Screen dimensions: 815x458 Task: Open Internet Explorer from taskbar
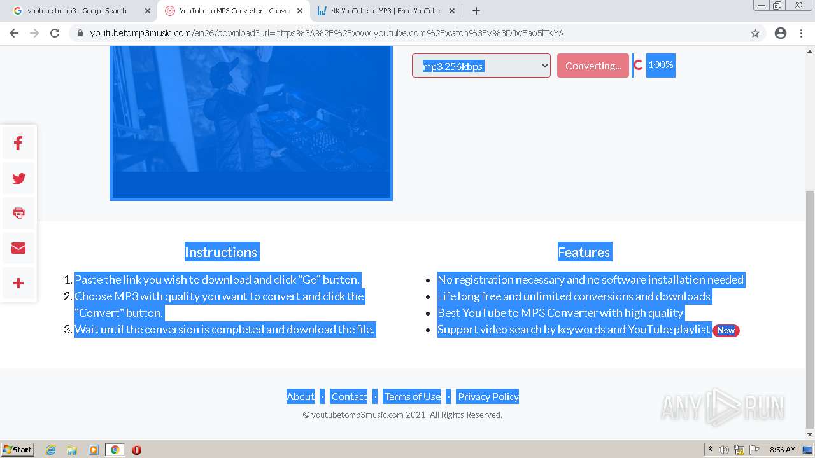pyautogui.click(x=51, y=450)
